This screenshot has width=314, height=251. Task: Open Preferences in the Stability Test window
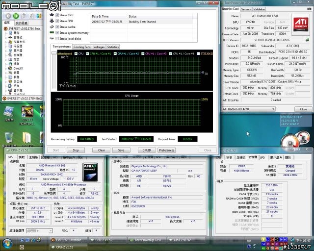[x=167, y=150]
